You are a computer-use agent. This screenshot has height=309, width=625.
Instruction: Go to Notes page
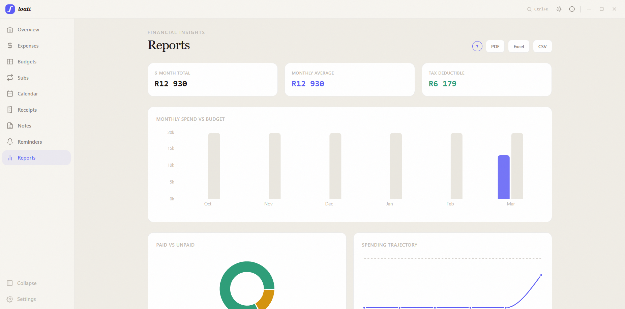pos(36,126)
